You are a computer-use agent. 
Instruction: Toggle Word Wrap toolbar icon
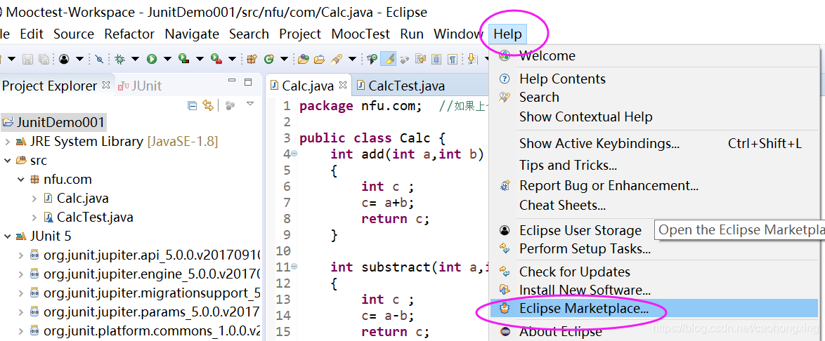click(420, 59)
